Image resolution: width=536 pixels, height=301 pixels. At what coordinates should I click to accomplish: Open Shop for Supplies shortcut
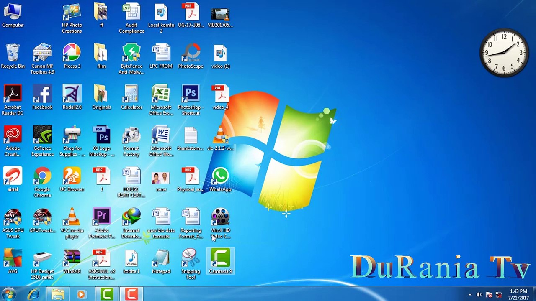point(72,141)
